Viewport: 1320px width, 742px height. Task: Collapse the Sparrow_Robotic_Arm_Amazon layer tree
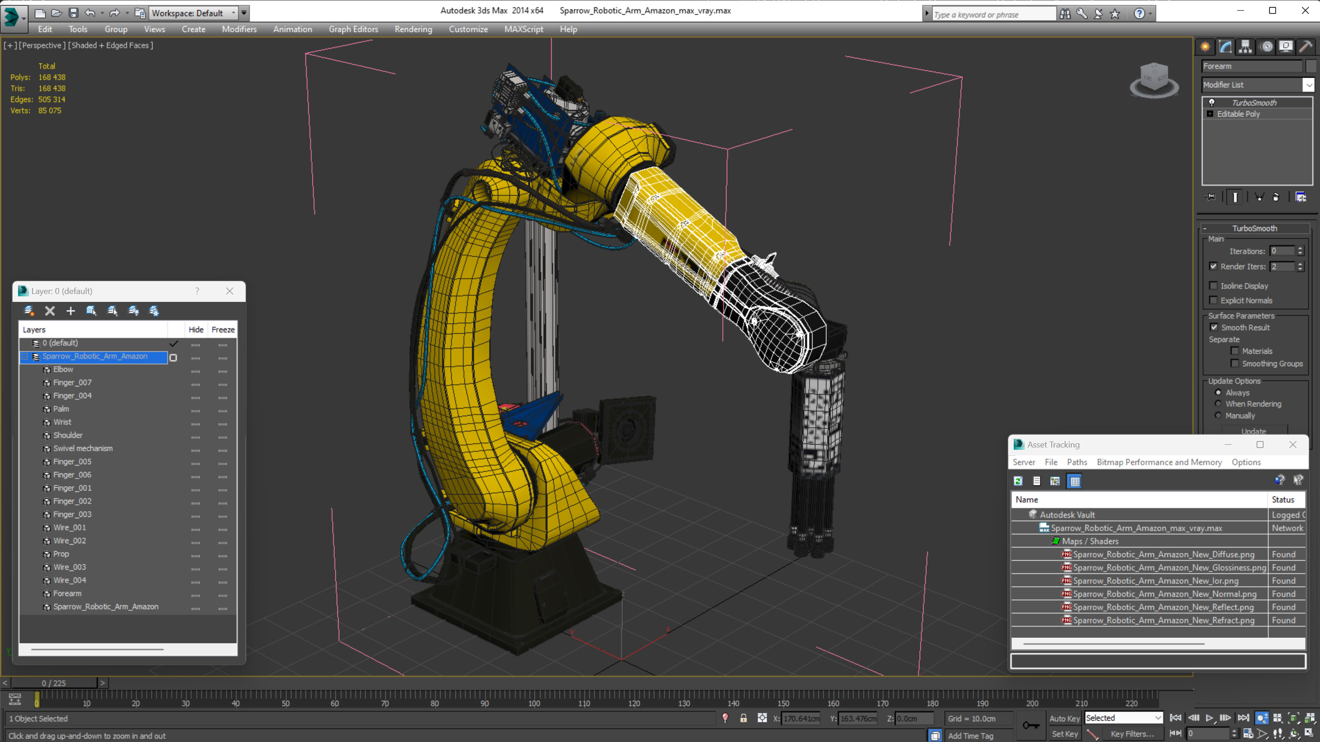25,356
